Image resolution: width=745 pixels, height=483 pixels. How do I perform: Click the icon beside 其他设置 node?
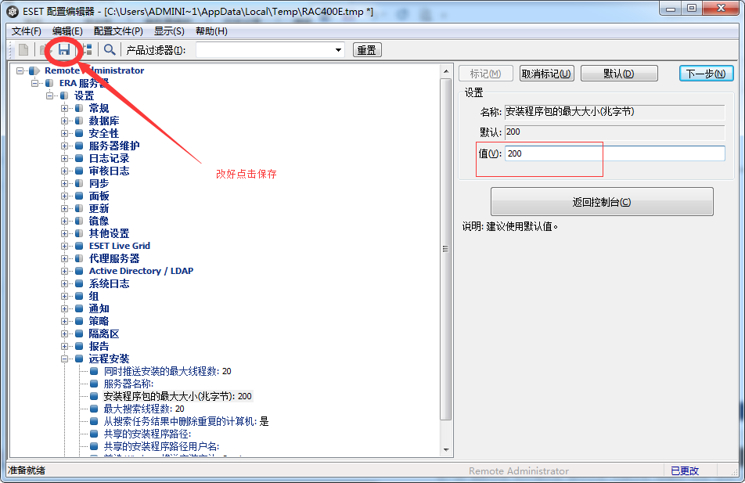(79, 233)
